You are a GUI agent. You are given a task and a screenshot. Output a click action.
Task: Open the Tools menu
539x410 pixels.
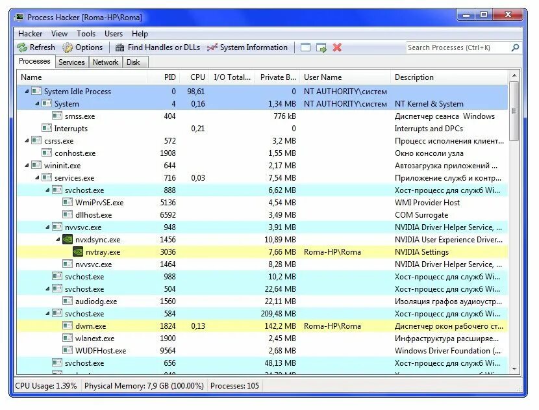tap(86, 34)
